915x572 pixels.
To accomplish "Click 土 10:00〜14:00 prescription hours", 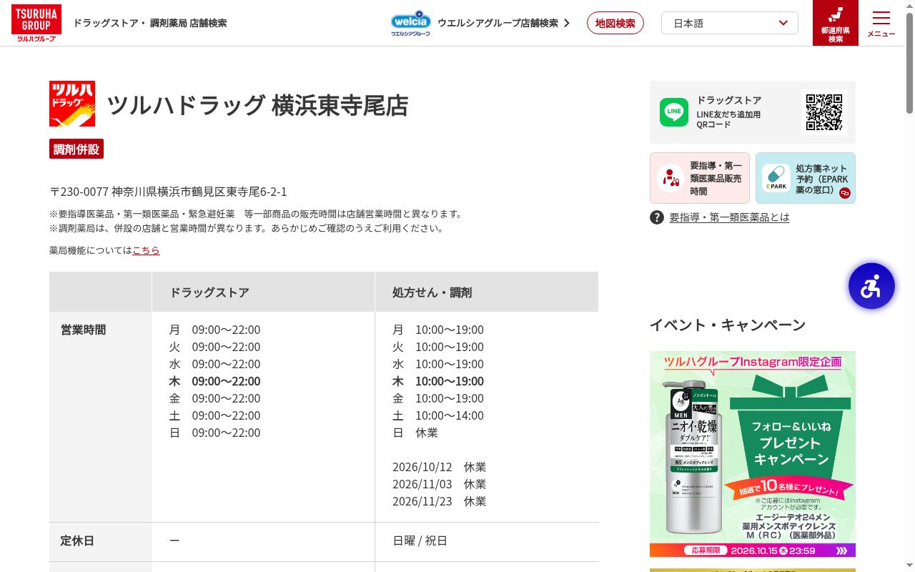I will [438, 415].
